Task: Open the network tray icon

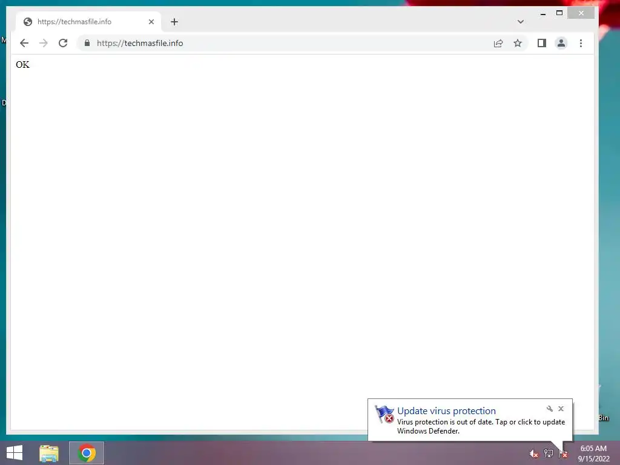Action: point(548,453)
